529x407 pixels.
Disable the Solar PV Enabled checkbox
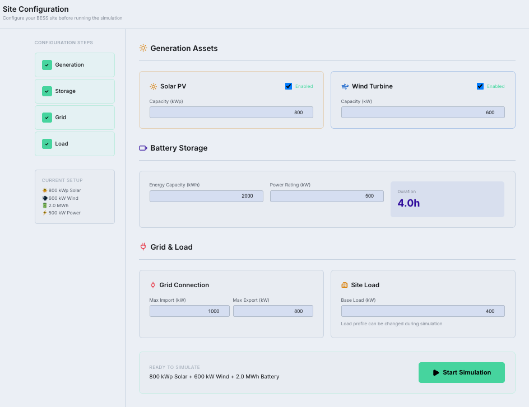289,86
